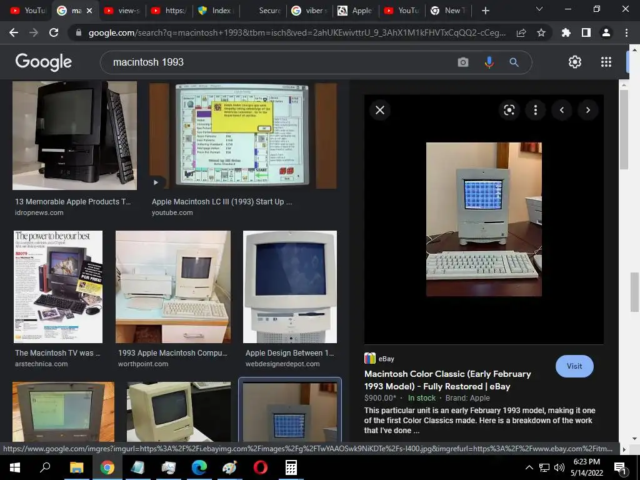640x480 pixels.
Task: Close the image preview panel
Action: (379, 110)
